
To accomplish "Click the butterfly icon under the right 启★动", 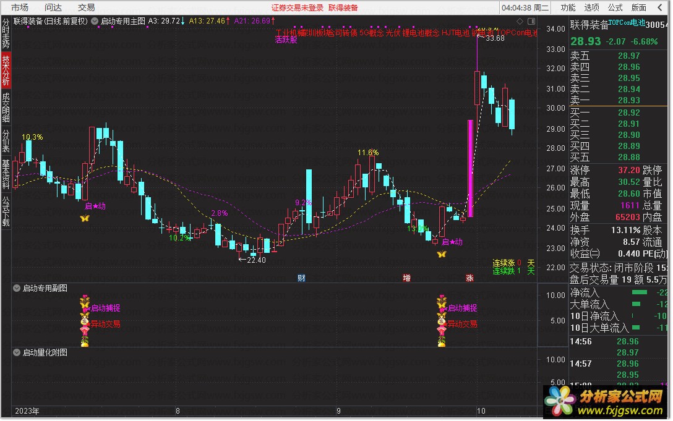I will tap(442, 254).
